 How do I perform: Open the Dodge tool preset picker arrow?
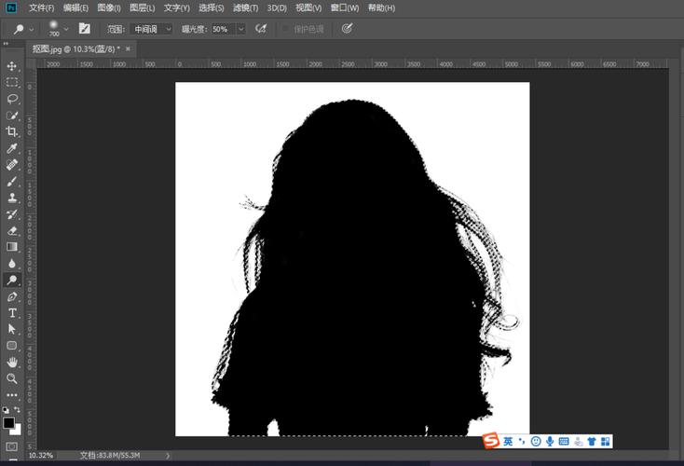click(x=31, y=30)
